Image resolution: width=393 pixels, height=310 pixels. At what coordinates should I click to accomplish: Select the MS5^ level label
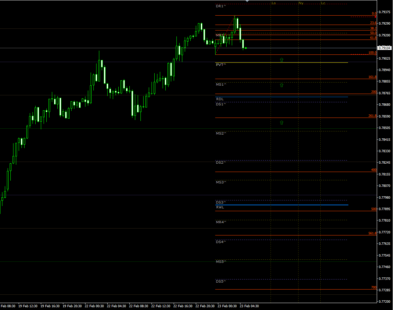[x=221, y=261]
